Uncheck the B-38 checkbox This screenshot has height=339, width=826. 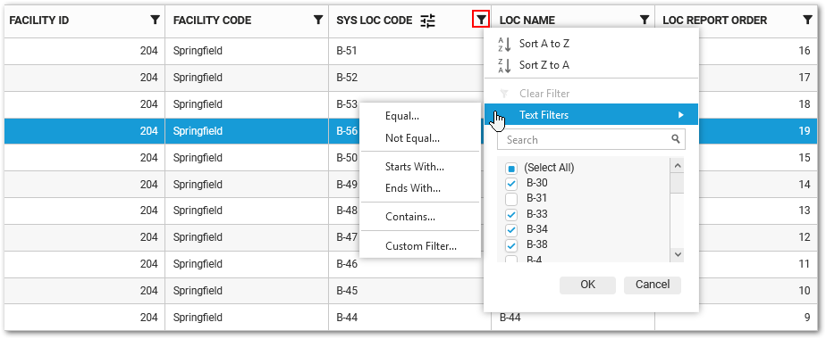point(511,245)
